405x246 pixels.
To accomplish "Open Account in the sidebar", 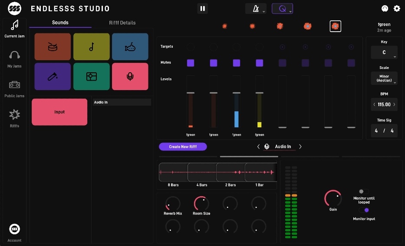I will coord(14,233).
